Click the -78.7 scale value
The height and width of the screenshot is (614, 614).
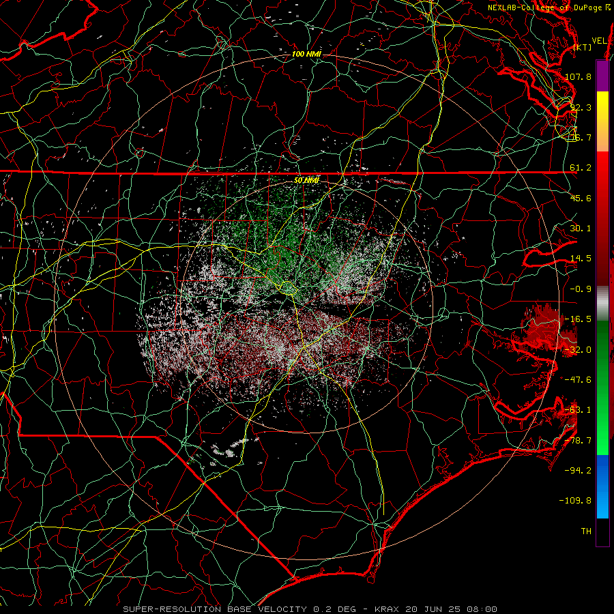click(x=578, y=441)
